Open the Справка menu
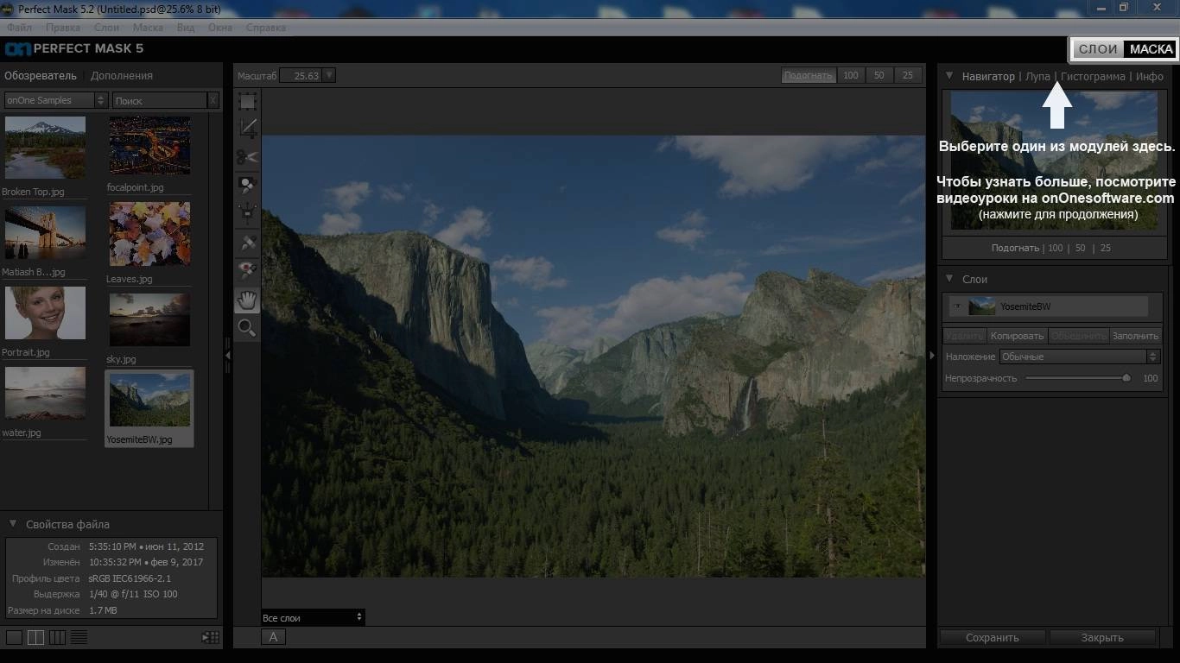This screenshot has width=1180, height=663. pyautogui.click(x=266, y=28)
